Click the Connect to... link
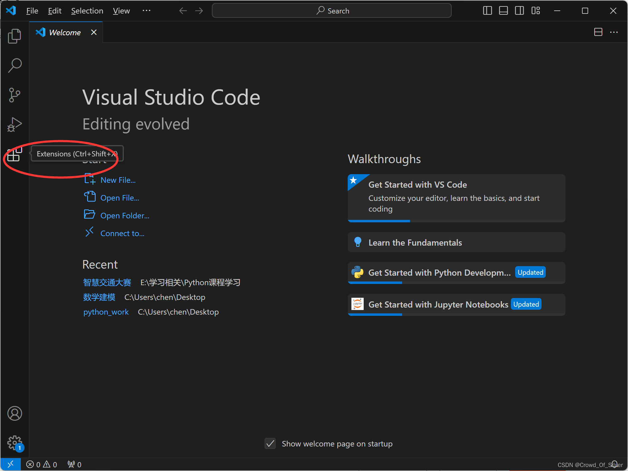The height and width of the screenshot is (471, 628). tap(122, 233)
